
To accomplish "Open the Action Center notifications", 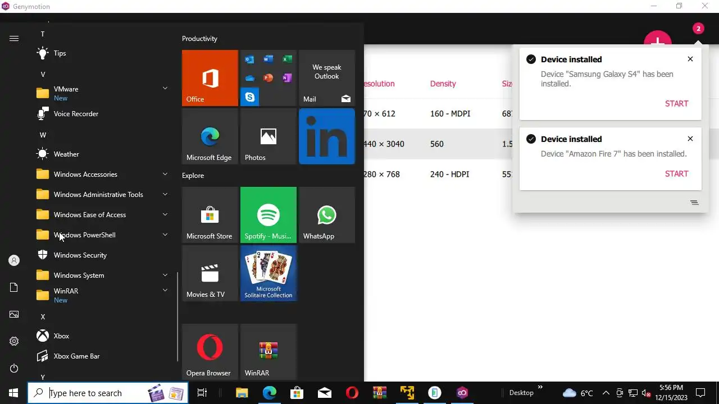I will pyautogui.click(x=700, y=393).
